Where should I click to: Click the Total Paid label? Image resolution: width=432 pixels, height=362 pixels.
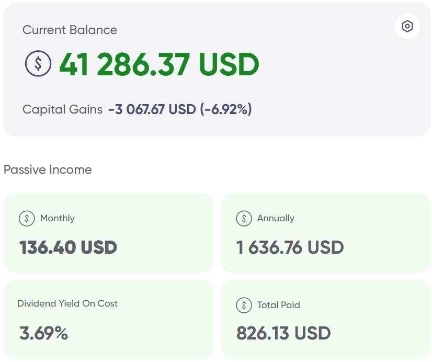click(279, 305)
